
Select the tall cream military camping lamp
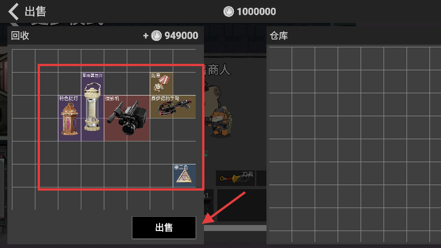pos(92,107)
